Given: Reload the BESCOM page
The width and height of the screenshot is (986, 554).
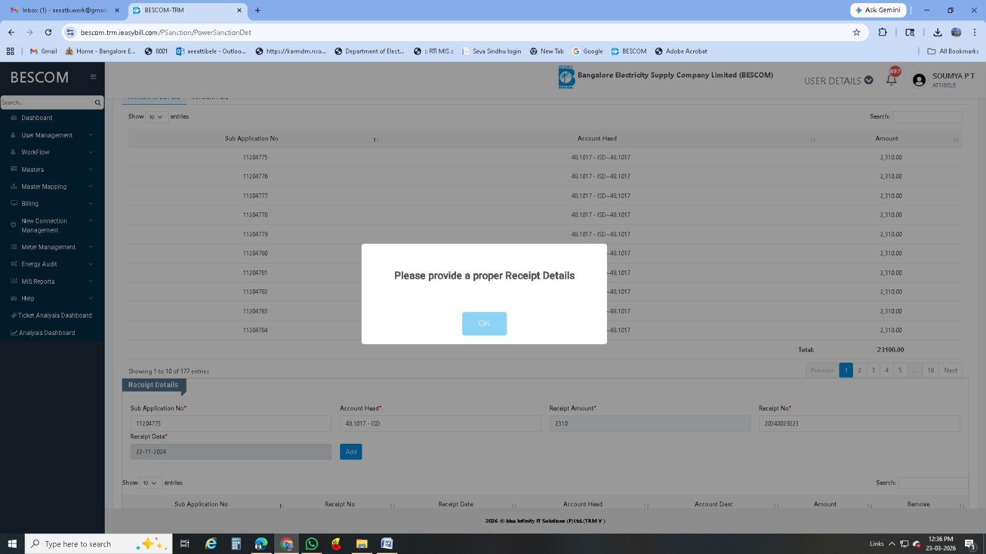Looking at the screenshot, I should 48,32.
